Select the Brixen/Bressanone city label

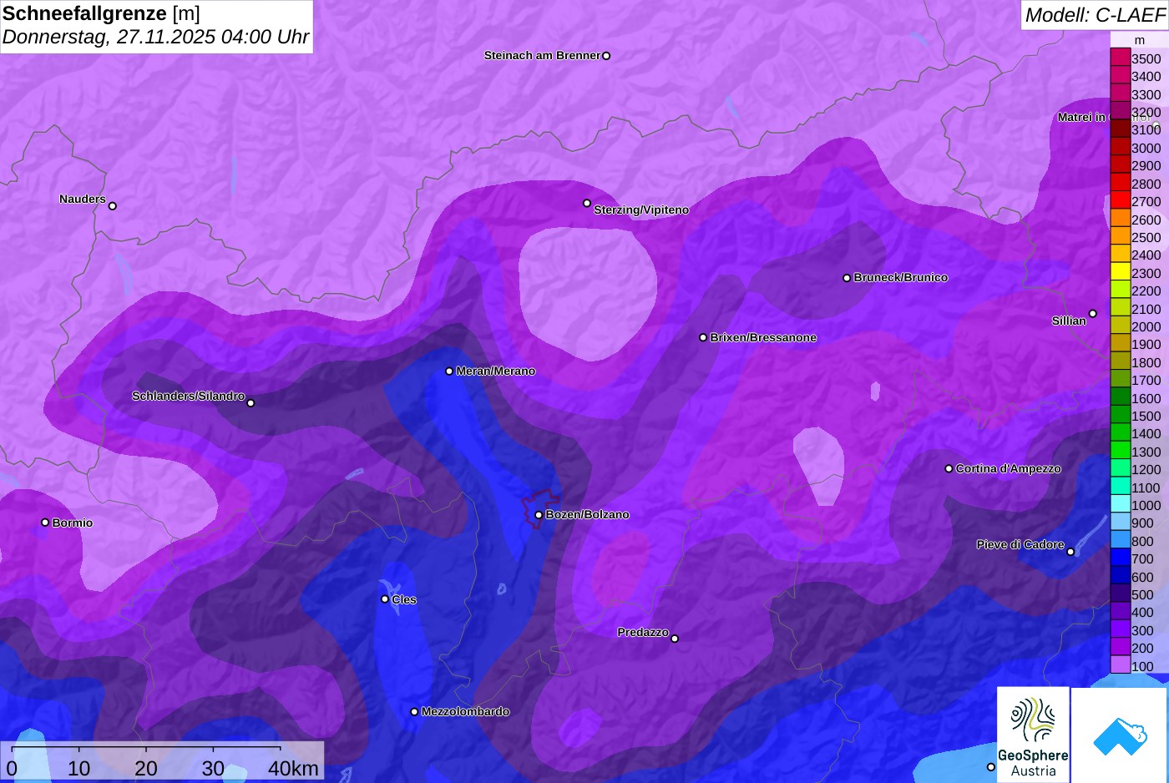tap(763, 338)
